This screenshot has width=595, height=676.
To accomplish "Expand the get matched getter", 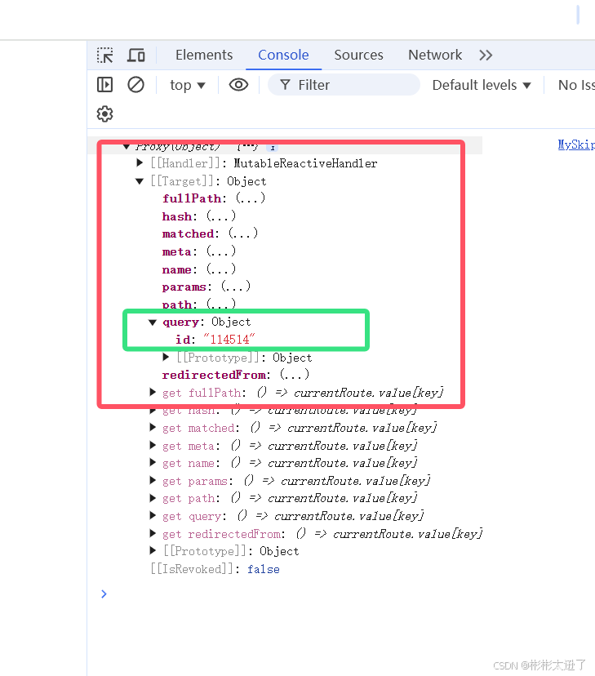I will (152, 427).
